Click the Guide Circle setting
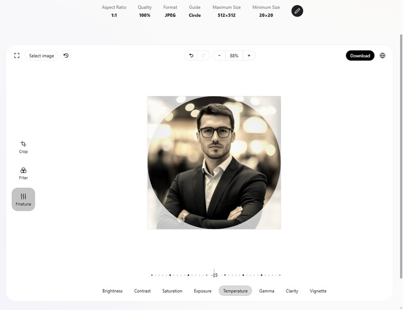The height and width of the screenshot is (310, 403). point(194,11)
